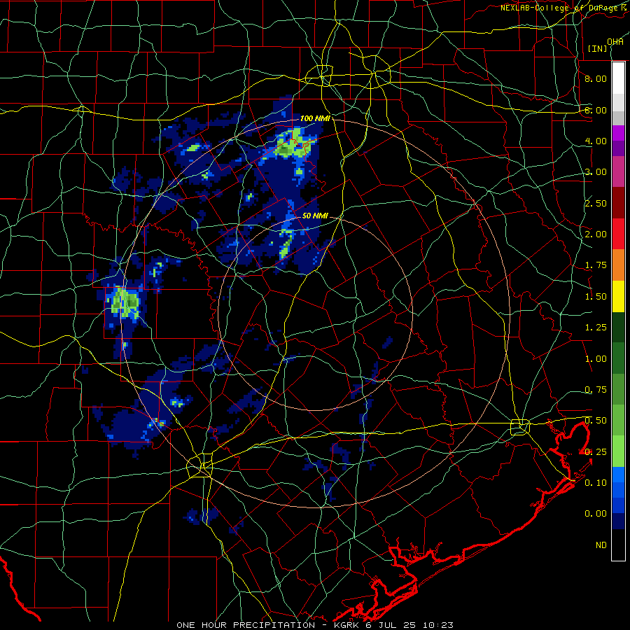The image size is (630, 630).
Task: Click the 2.00 legend value
Action: [596, 234]
